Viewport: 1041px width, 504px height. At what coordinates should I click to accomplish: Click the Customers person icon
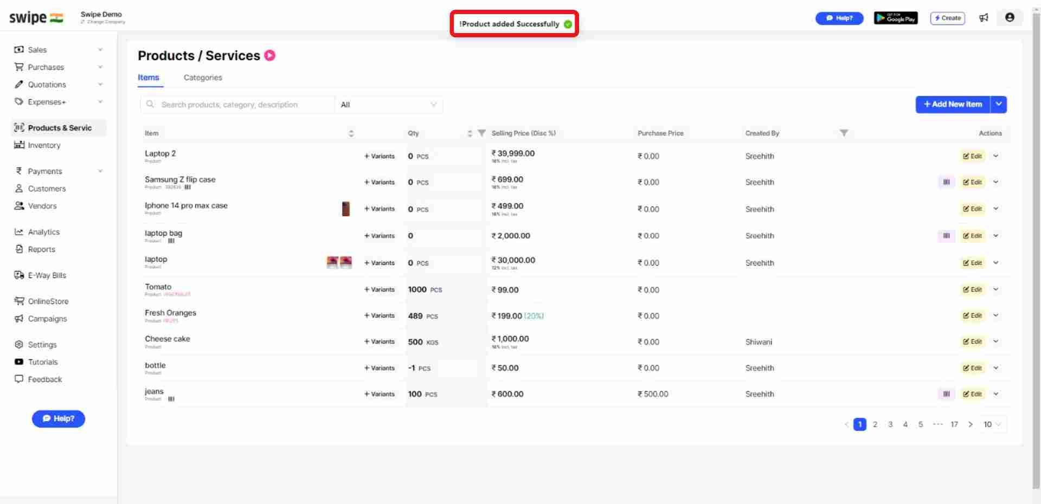tap(19, 189)
